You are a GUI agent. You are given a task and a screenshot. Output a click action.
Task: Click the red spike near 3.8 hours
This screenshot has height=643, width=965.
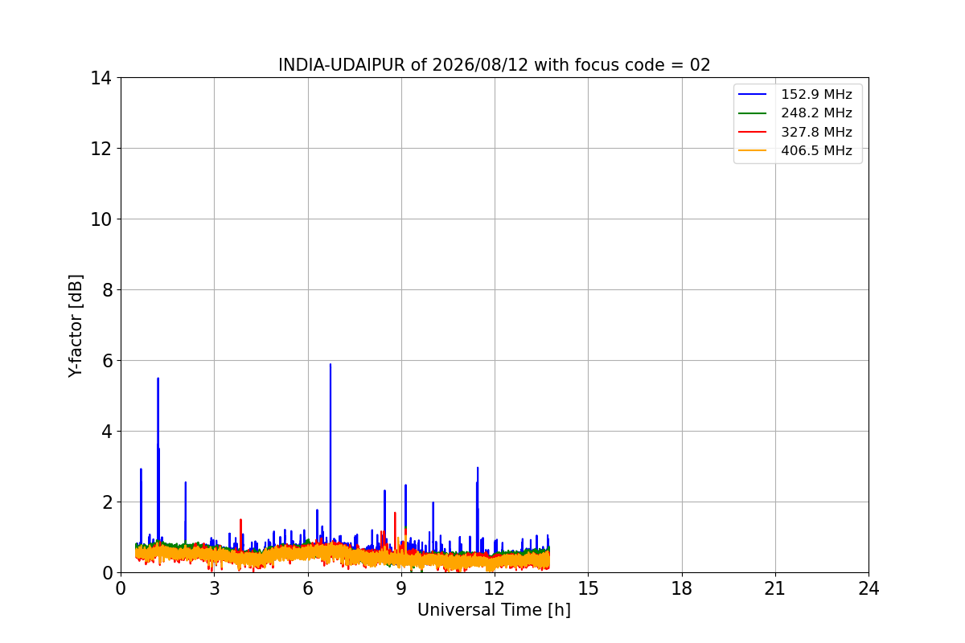(240, 520)
